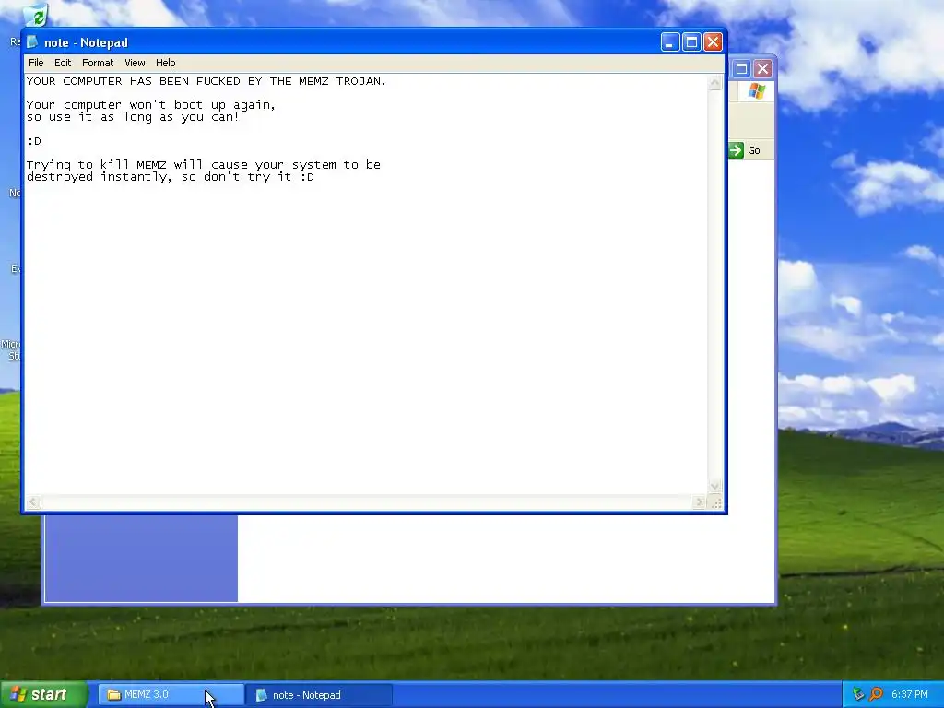944x708 pixels.
Task: Click the text 'YOUR COMPUTER HAS BEEN' line
Action: click(206, 81)
